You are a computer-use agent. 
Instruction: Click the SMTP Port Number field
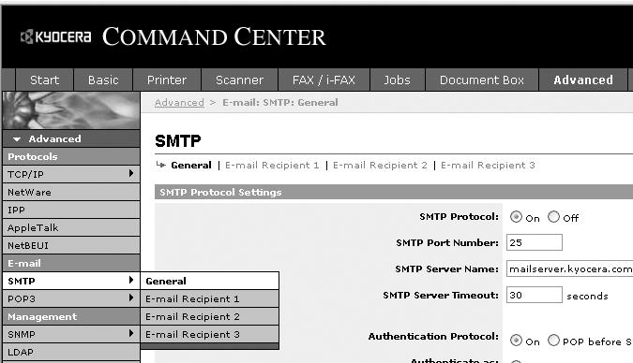[x=535, y=242]
